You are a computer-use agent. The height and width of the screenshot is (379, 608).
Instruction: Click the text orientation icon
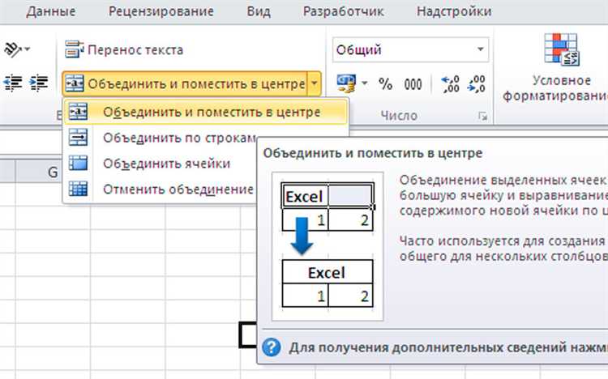(x=13, y=49)
